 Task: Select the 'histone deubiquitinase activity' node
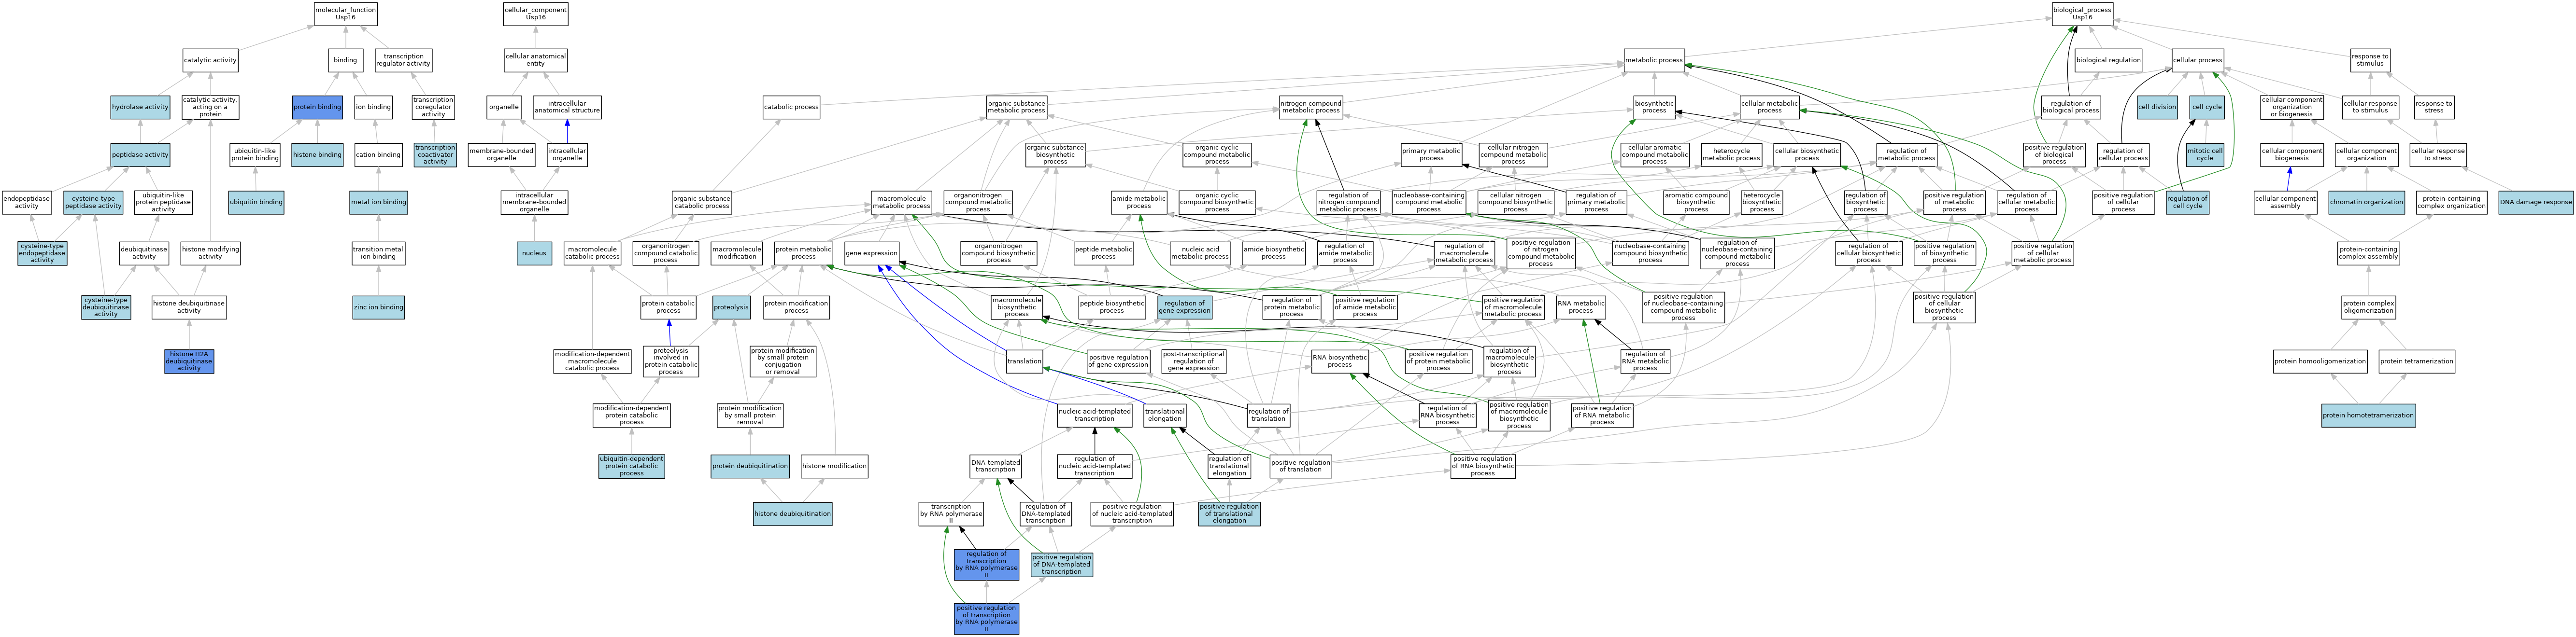(189, 307)
